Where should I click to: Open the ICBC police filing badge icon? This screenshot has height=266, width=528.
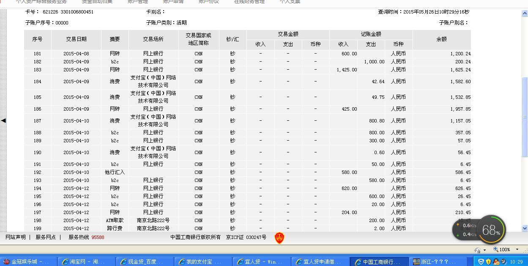(x=279, y=238)
